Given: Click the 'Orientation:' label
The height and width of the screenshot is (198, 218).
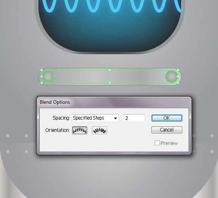Looking at the screenshot, I should [x=57, y=130].
